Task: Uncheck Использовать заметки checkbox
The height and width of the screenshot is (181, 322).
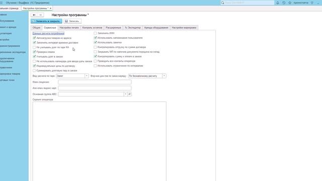Action: pos(95,42)
